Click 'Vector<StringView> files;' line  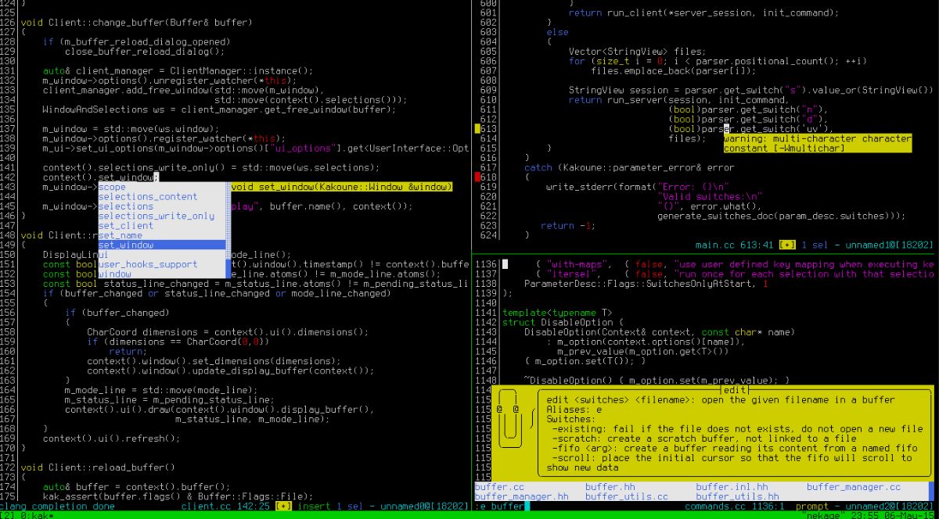tap(637, 51)
